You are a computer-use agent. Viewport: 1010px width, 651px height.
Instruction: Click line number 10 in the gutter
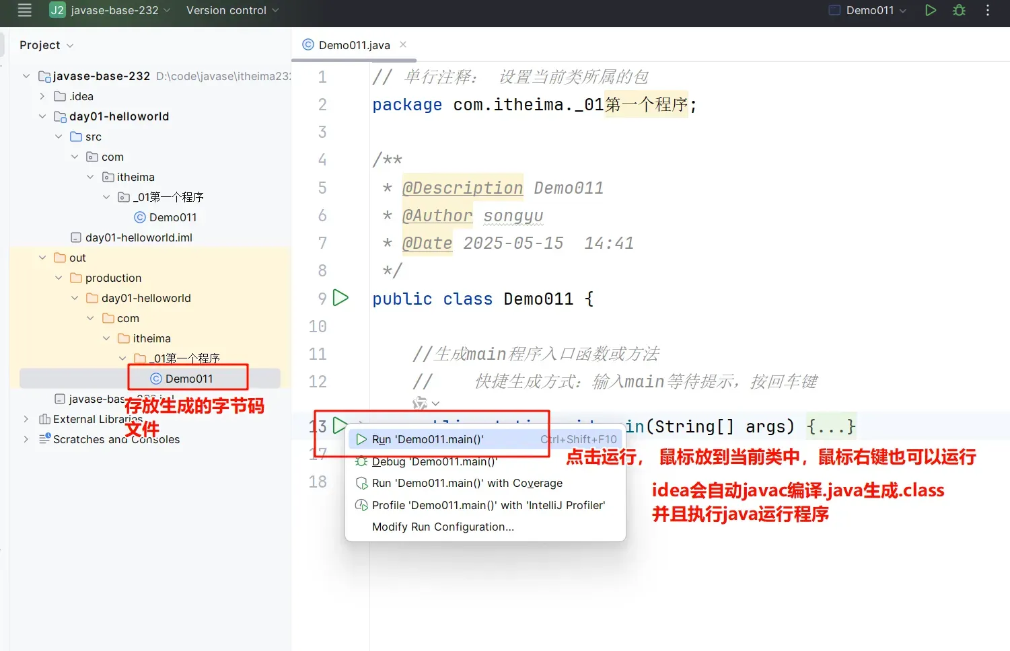[x=318, y=326]
